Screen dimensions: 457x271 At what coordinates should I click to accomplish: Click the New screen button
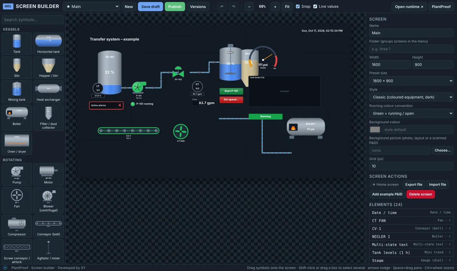pos(129,7)
